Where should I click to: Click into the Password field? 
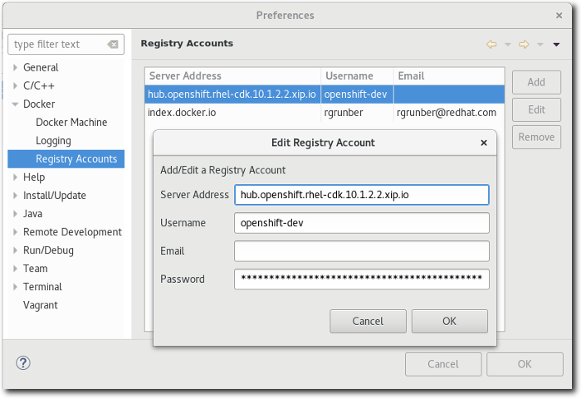(361, 279)
